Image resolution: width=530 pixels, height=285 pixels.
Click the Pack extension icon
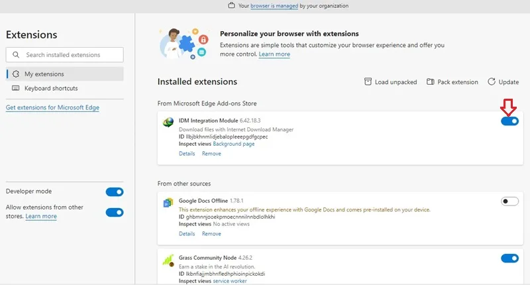pos(430,82)
